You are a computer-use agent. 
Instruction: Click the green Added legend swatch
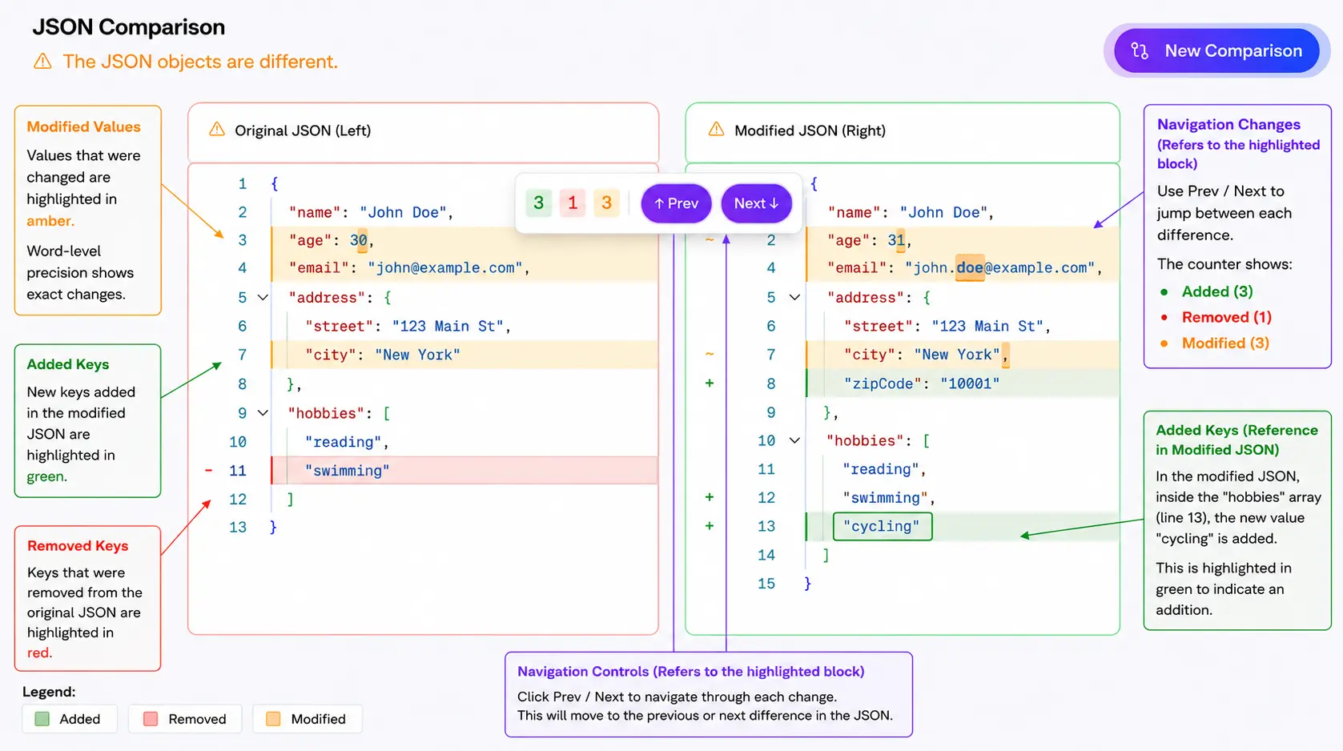(42, 719)
